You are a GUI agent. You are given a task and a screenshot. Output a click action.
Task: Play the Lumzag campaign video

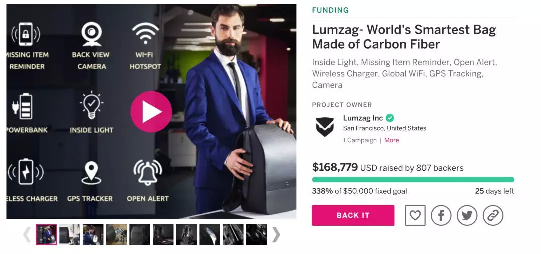click(x=151, y=111)
